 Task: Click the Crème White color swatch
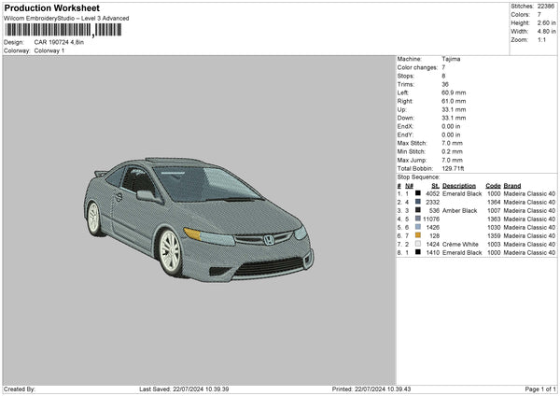(418, 244)
